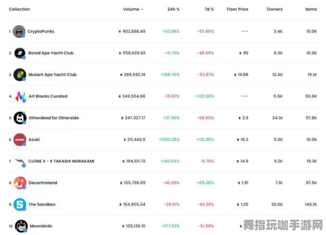Open the red Azuki avatar
326x235 pixels.
tap(20, 139)
